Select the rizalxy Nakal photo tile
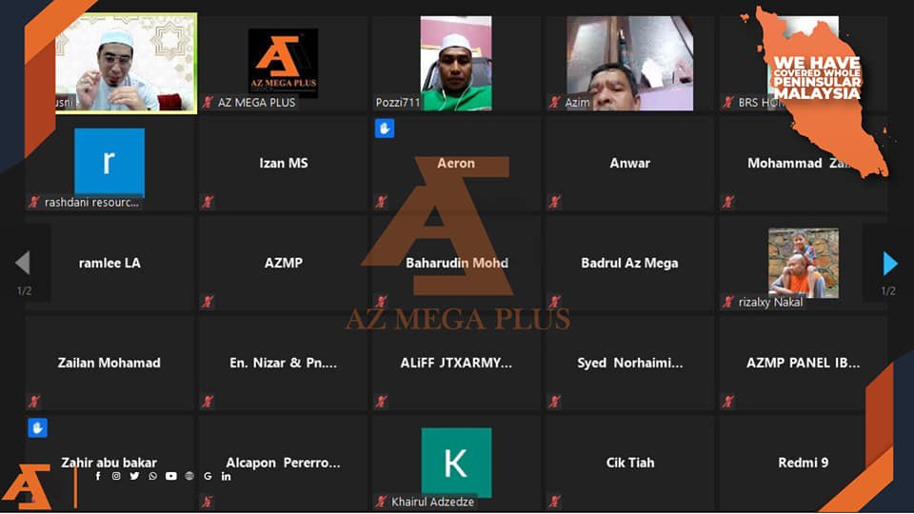The image size is (914, 514). tap(804, 263)
